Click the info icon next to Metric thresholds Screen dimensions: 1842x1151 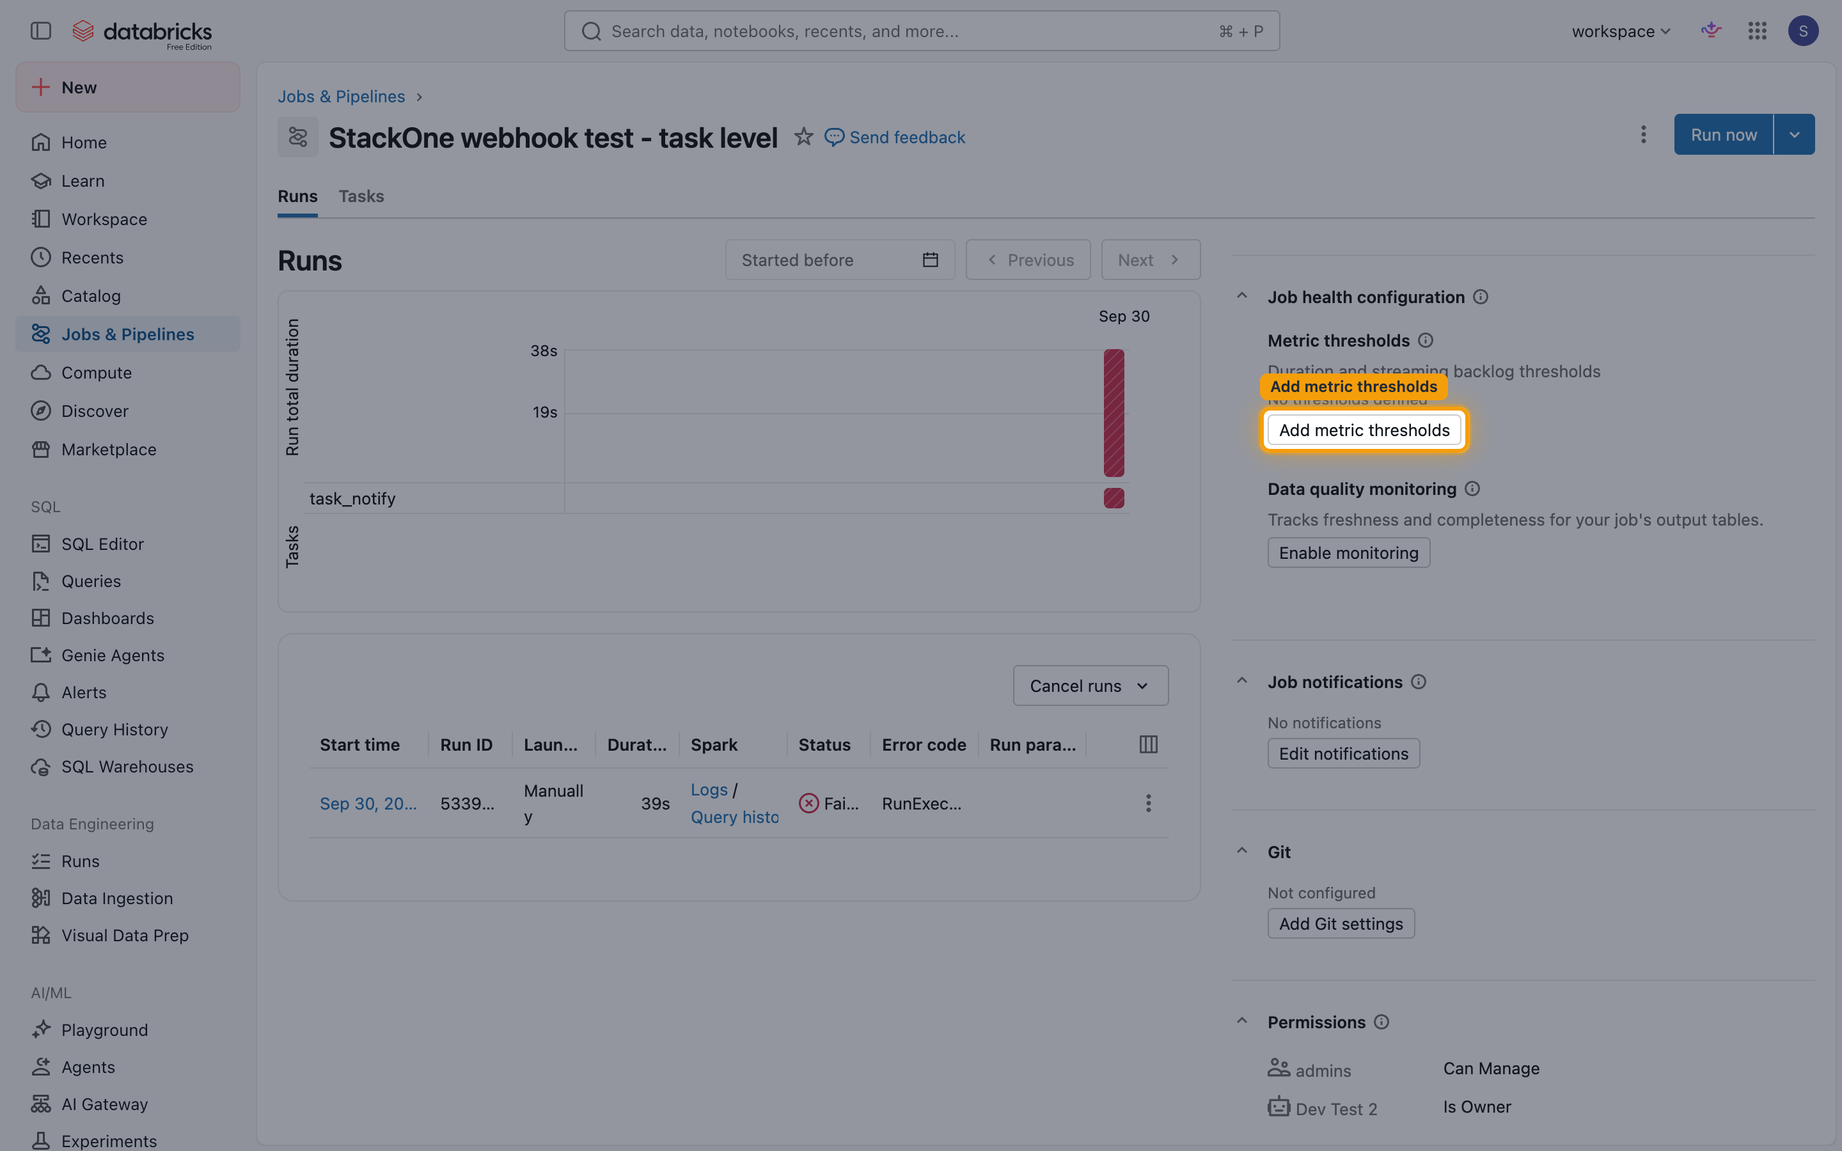coord(1426,340)
